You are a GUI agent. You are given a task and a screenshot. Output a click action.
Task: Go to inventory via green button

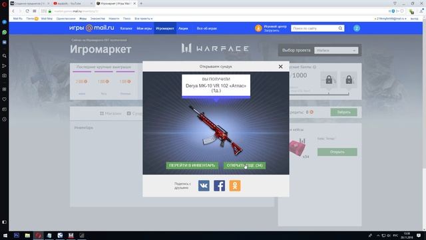click(x=192, y=165)
